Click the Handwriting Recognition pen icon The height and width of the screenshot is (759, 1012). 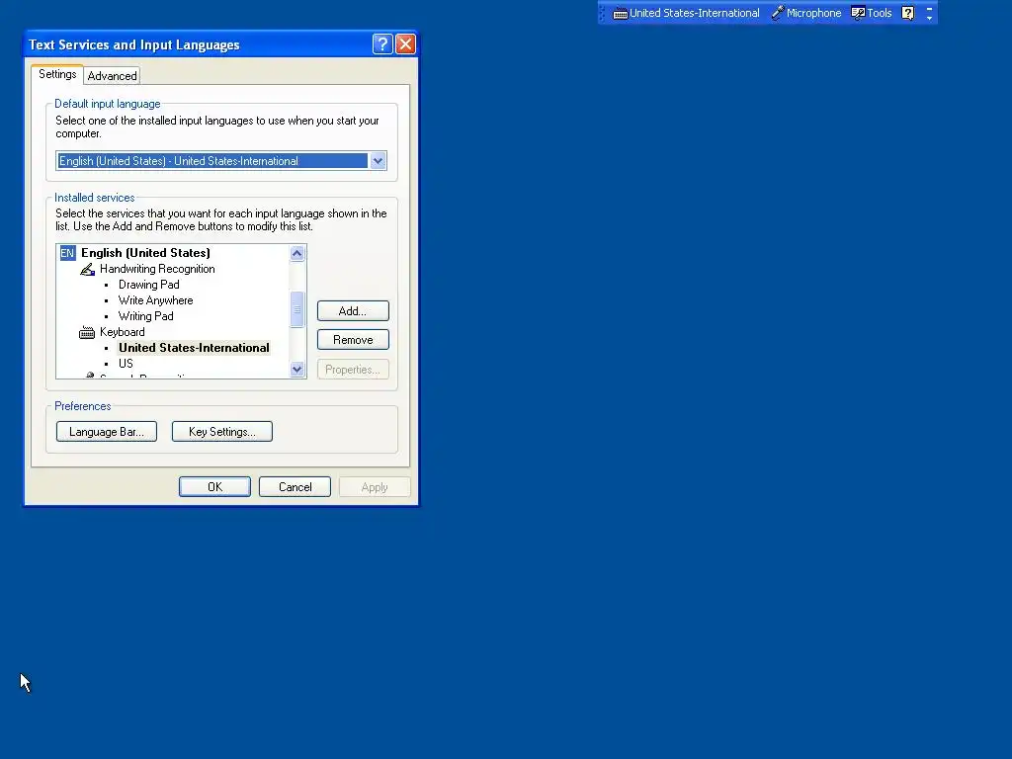click(x=87, y=269)
